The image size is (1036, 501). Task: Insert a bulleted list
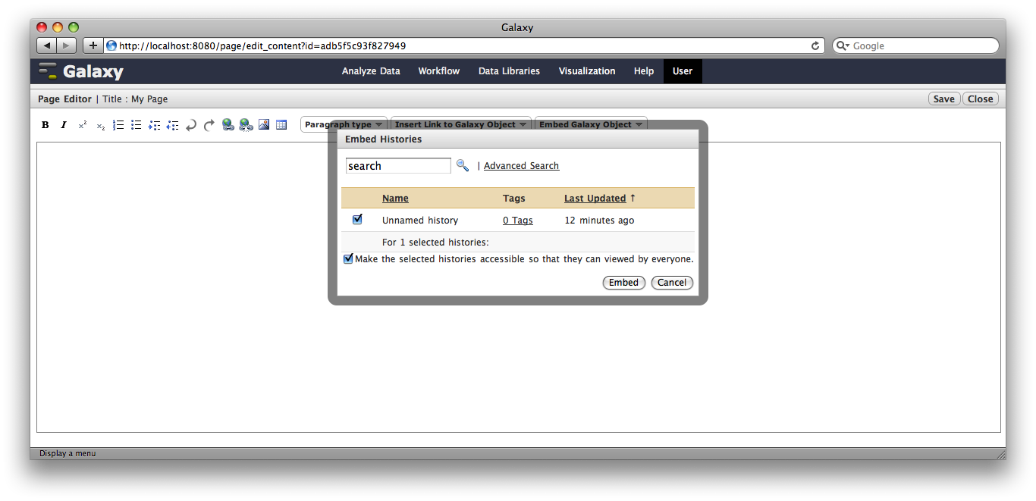coord(137,125)
